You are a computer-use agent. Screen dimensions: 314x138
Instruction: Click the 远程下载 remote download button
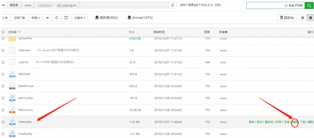pyautogui.click(x=19, y=18)
